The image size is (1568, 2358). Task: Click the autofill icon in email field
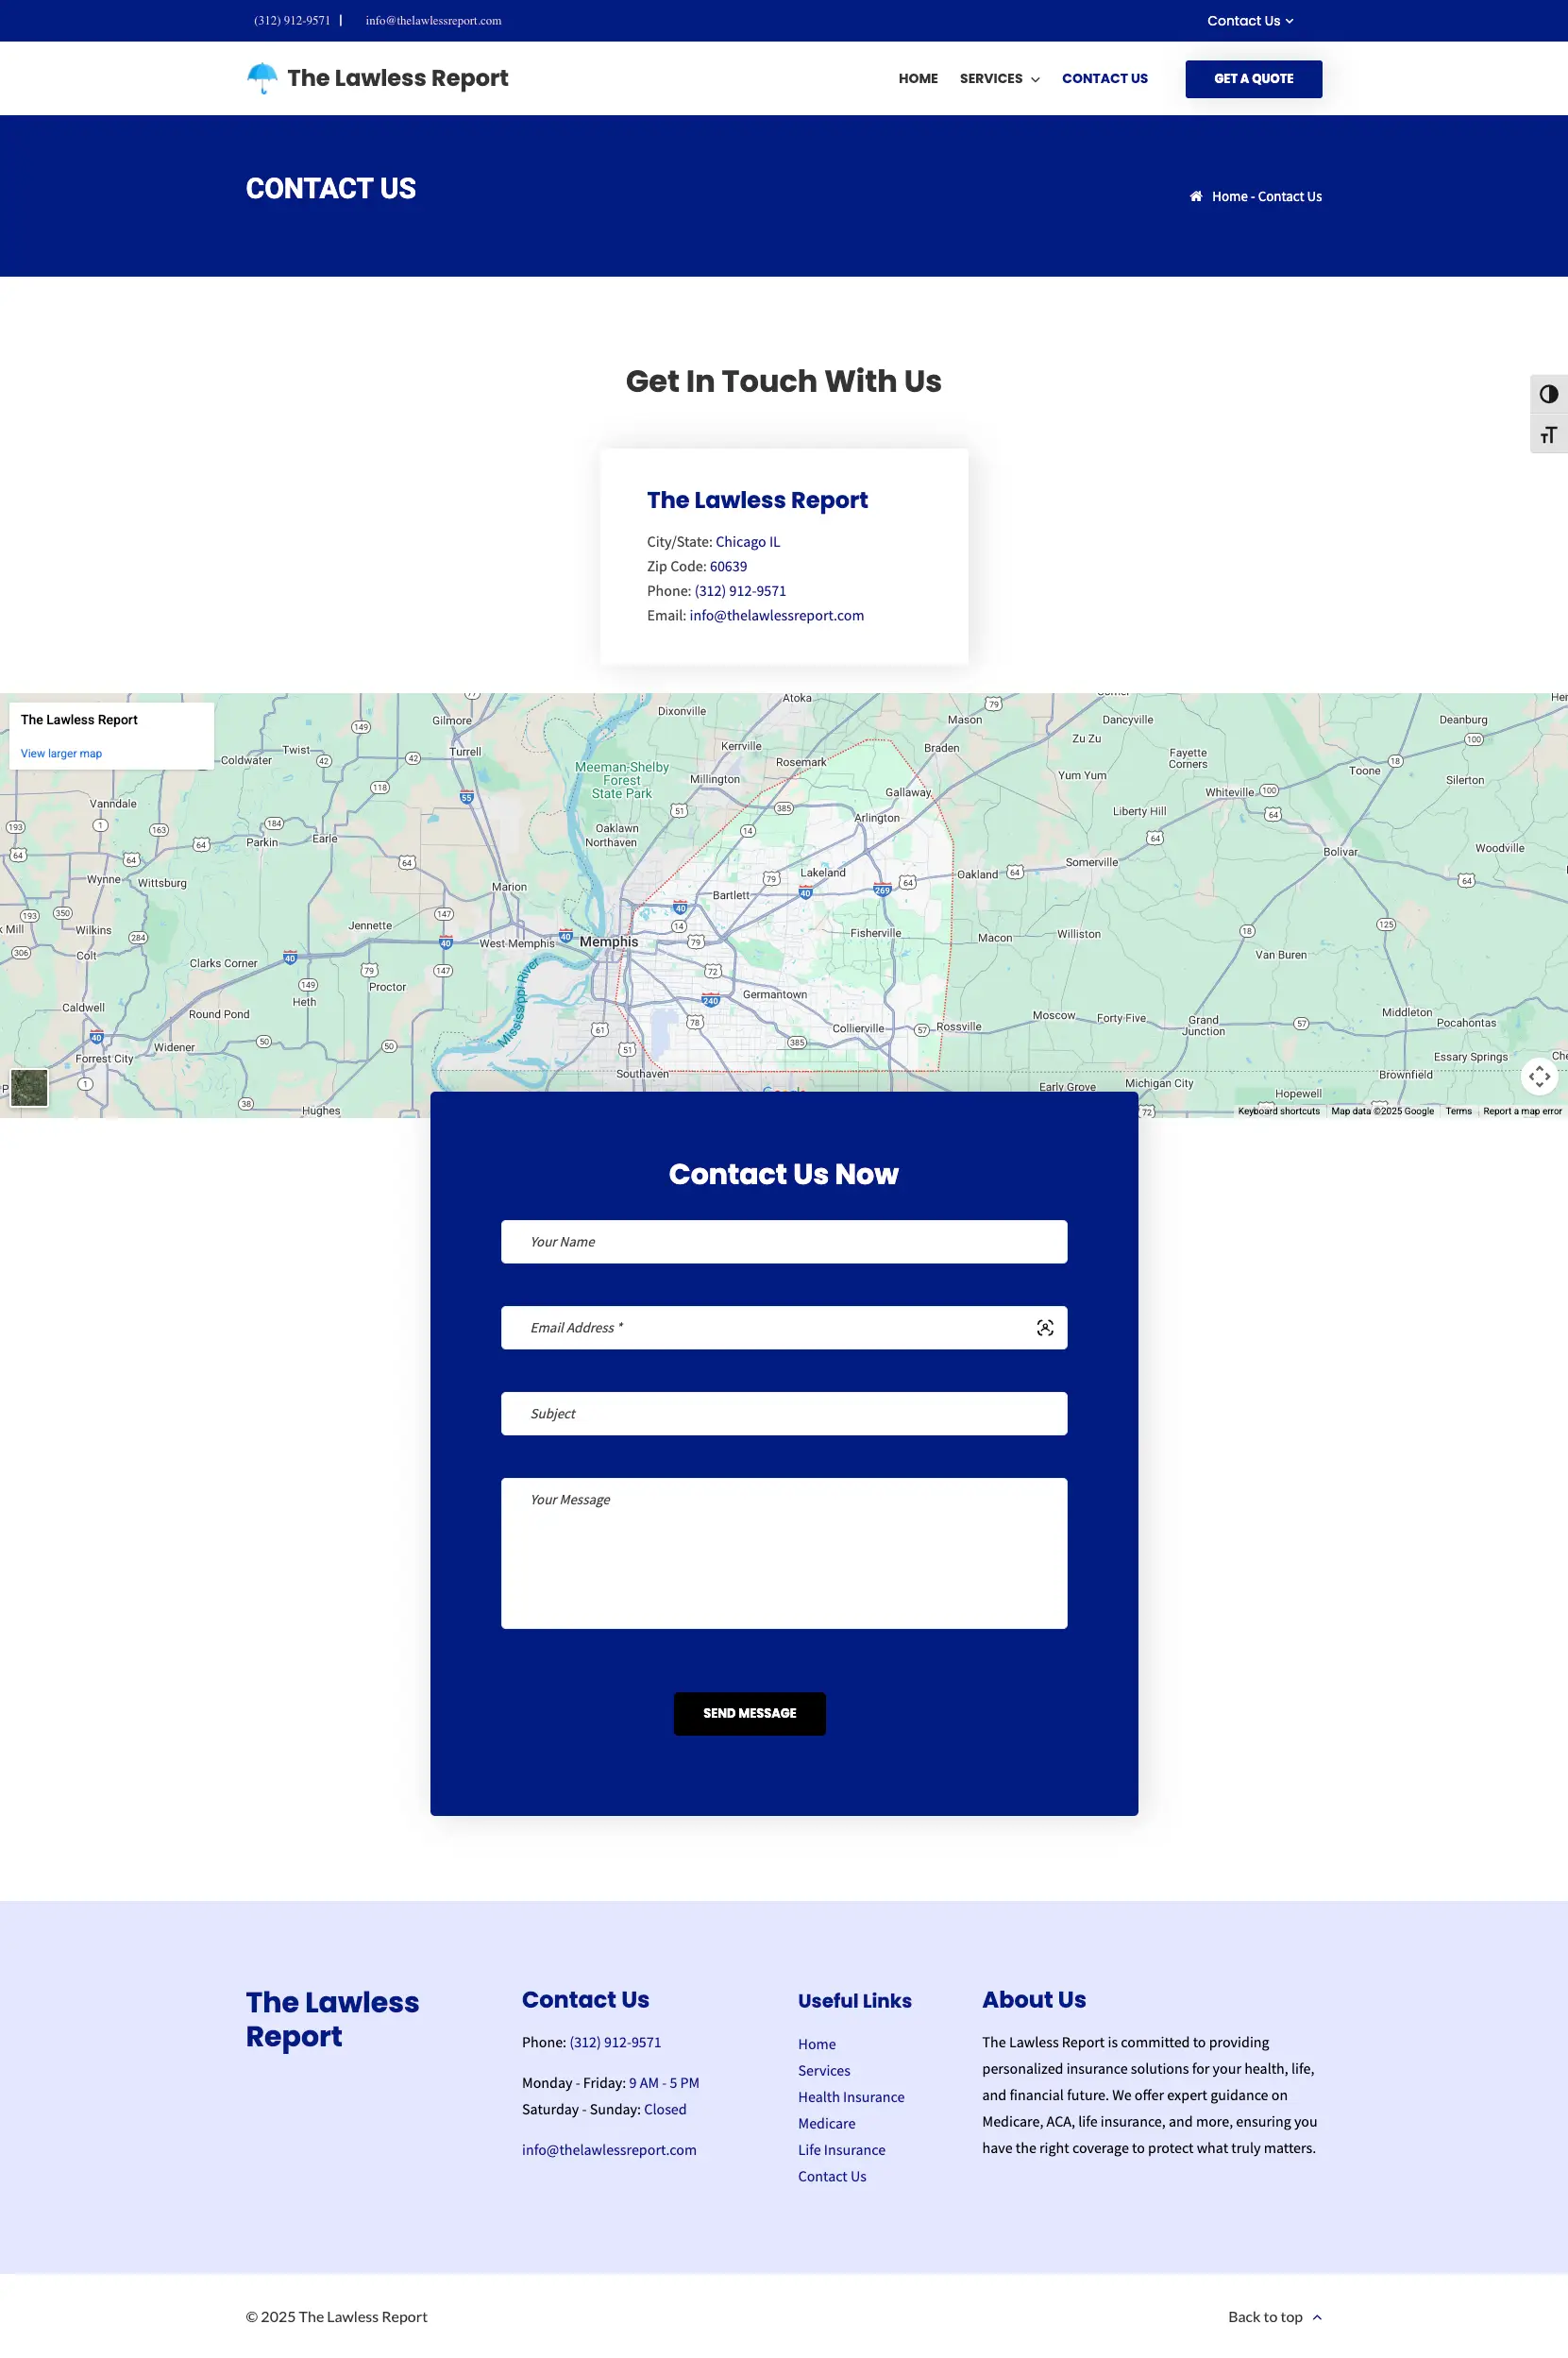click(x=1044, y=1328)
